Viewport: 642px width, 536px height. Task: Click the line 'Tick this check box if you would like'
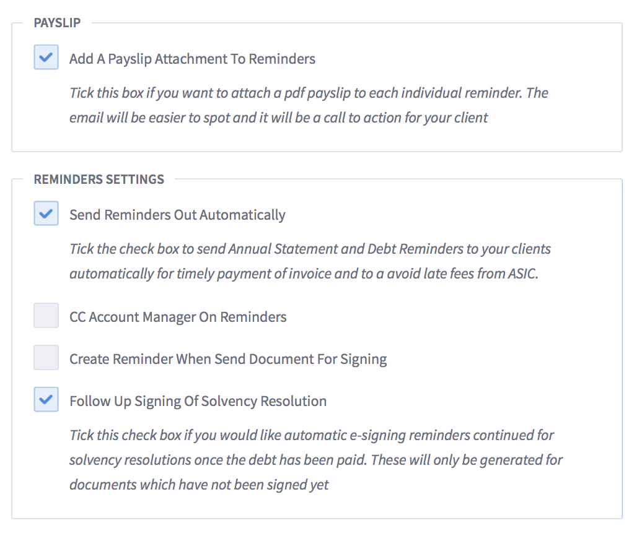pos(312,436)
